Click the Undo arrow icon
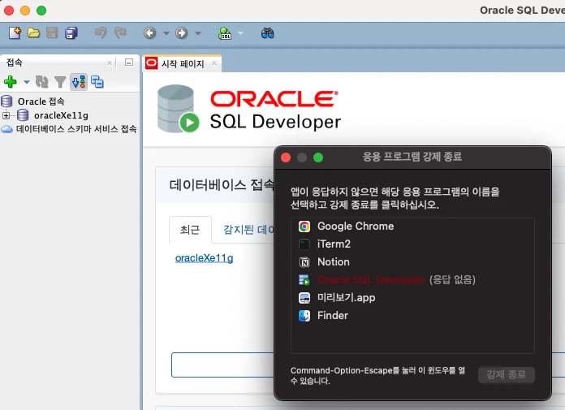Viewport: 565px width, 410px height. click(x=101, y=33)
